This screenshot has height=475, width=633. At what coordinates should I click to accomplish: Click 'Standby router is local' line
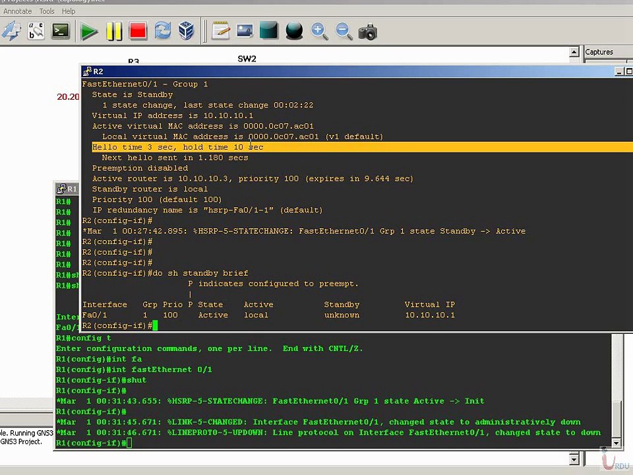(150, 189)
